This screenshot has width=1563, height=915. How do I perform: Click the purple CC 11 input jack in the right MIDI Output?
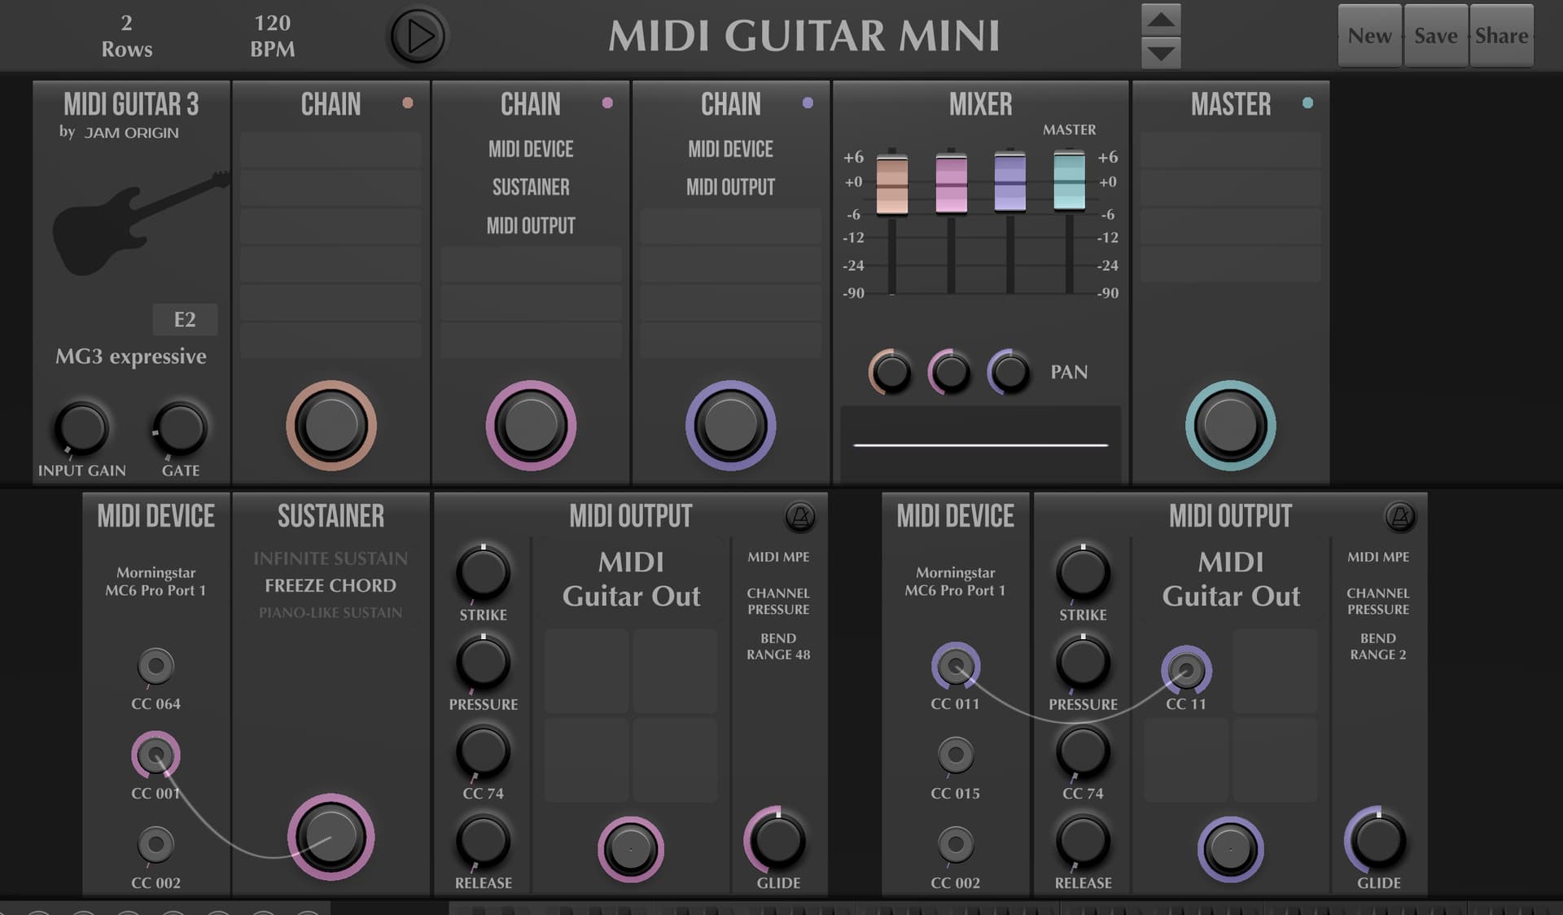[x=1186, y=671]
